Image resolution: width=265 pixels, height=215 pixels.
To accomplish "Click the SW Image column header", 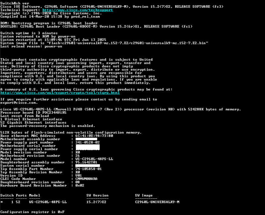I will point(144,195).
